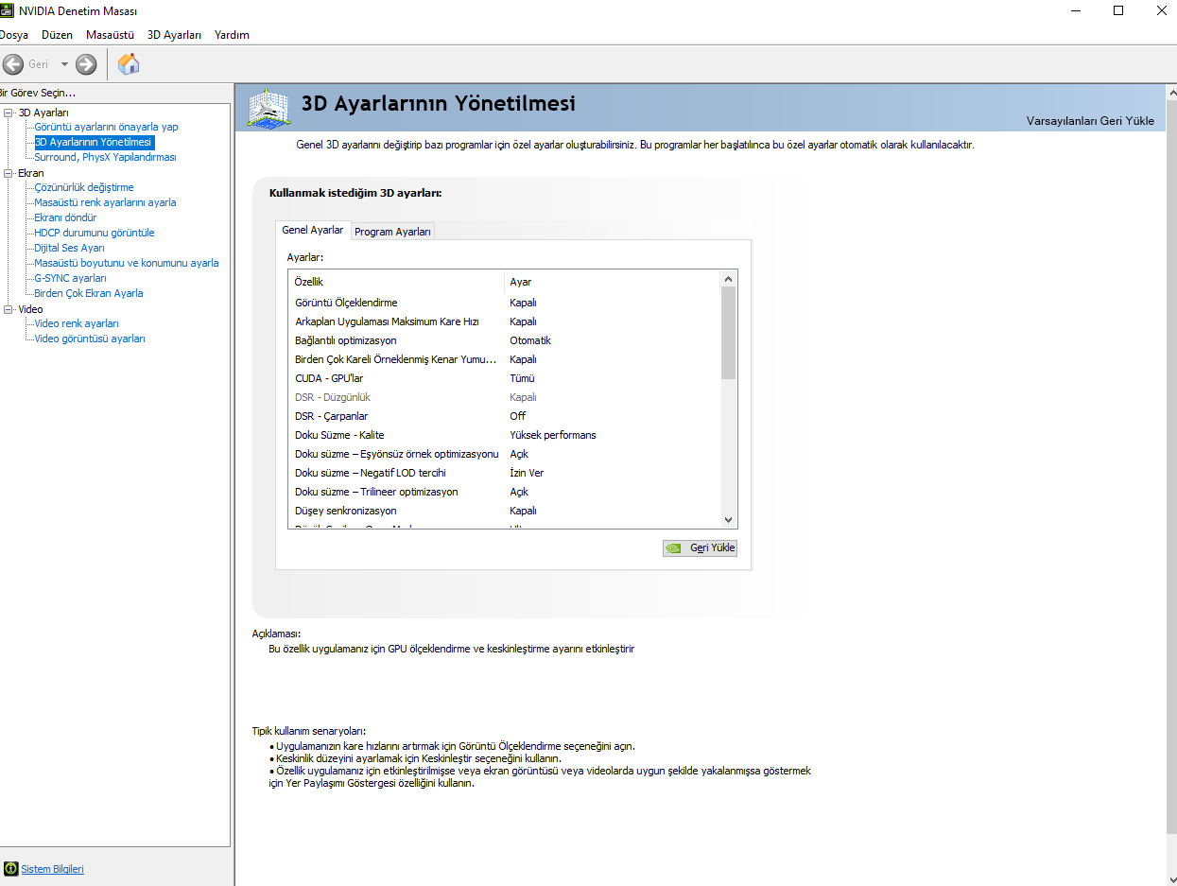Click the Sistem Bilgileri info icon
The height and width of the screenshot is (886, 1177).
(11, 869)
